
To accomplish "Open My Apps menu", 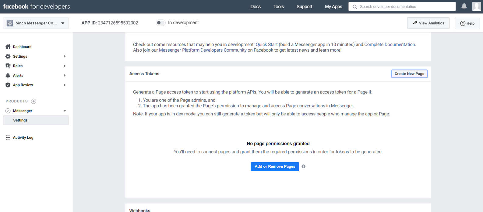I will tap(333, 6).
